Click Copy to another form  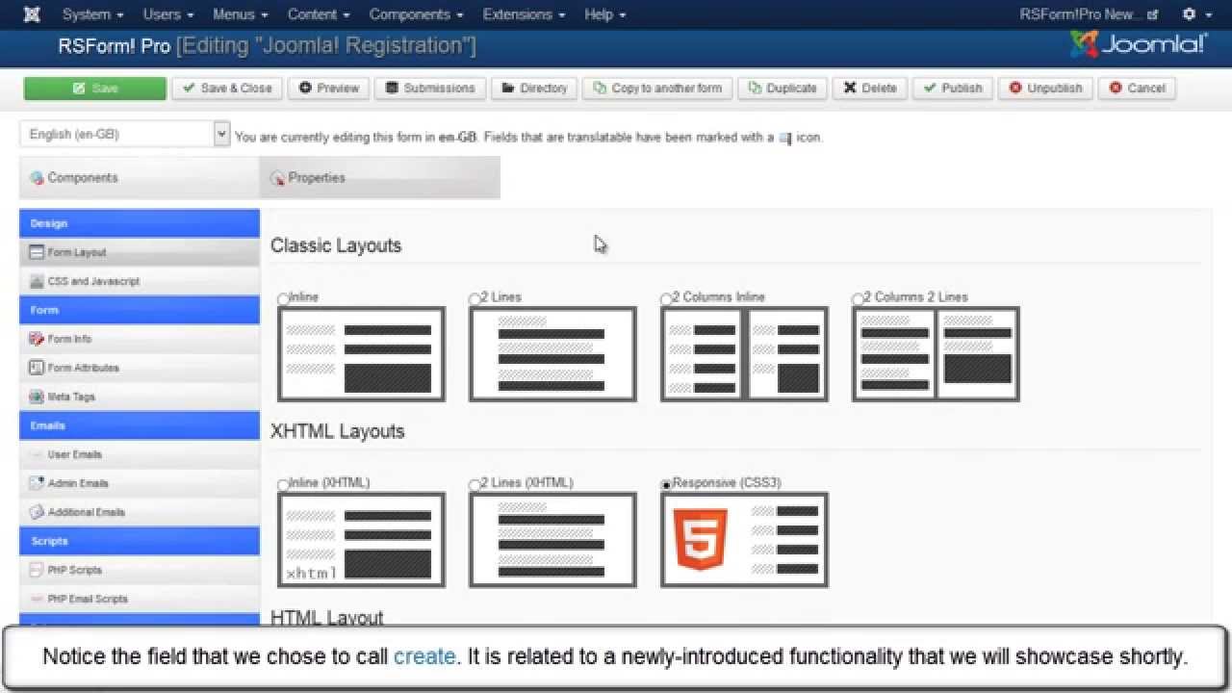click(x=658, y=89)
